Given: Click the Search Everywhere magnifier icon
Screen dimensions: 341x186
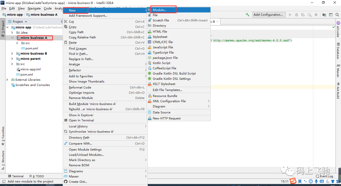Looking at the screenshot, I should [337, 15].
